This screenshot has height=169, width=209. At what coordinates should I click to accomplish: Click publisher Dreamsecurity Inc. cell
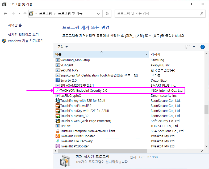(x=164, y=96)
